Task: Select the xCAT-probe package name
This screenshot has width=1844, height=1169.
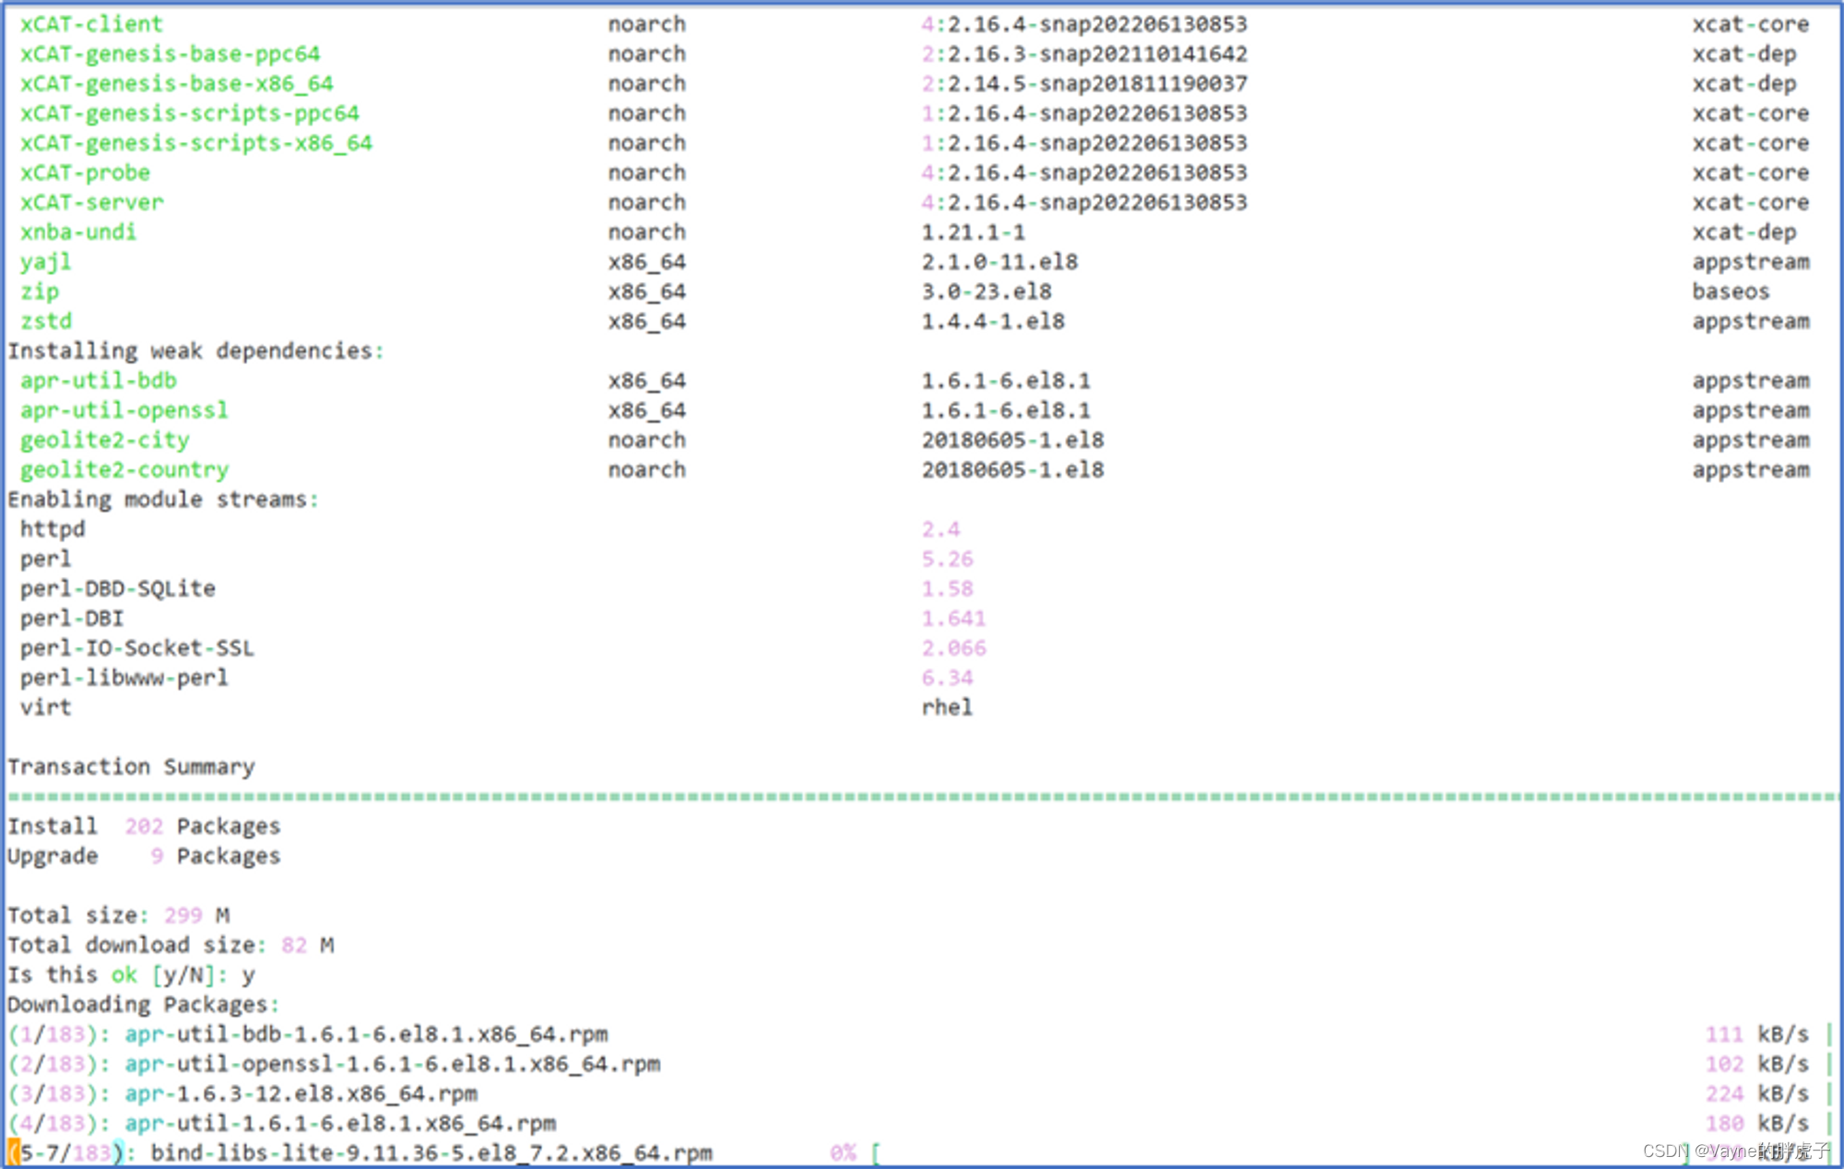Action: point(85,172)
